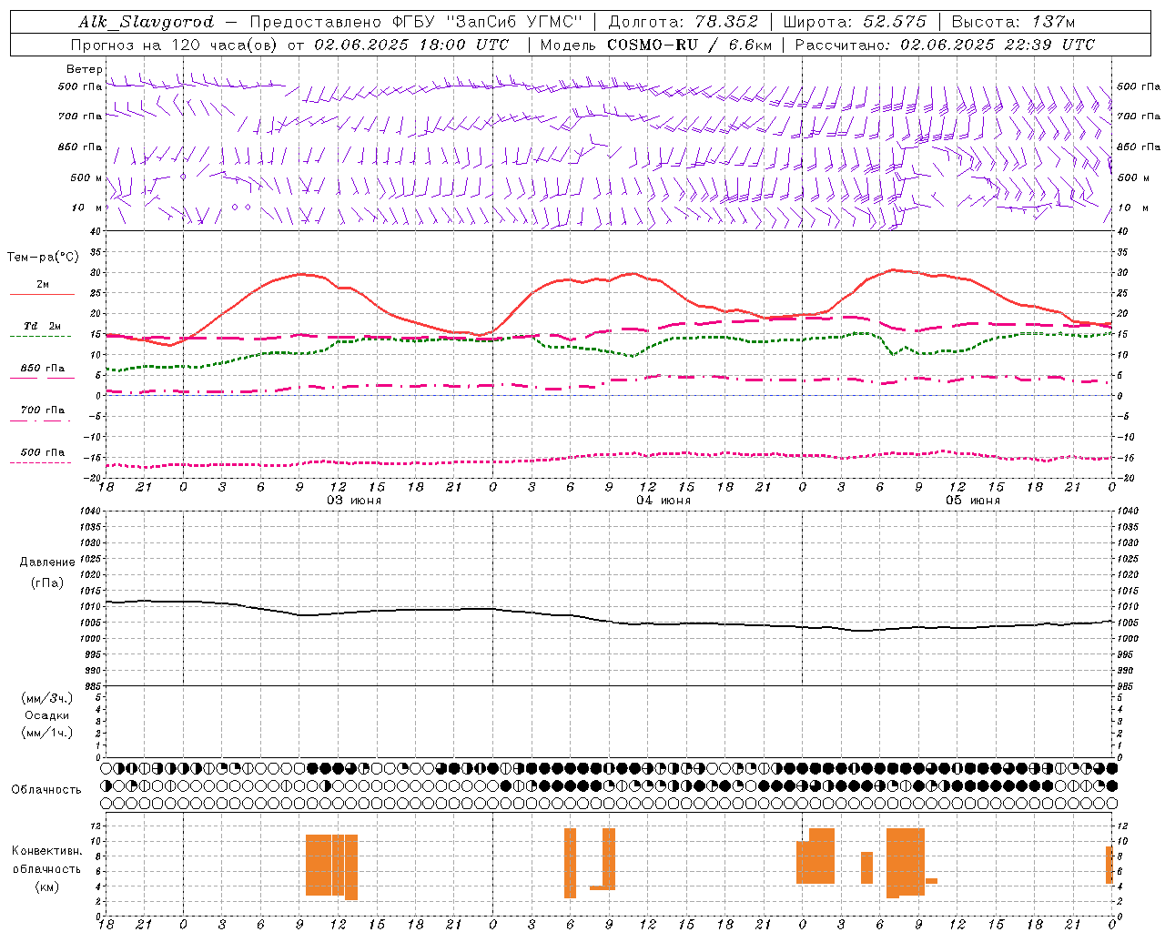Image resolution: width=1165 pixels, height=932 pixels.
Task: Select the "Прогноз на 120 часа(ов)" forecast line
Action: (177, 45)
